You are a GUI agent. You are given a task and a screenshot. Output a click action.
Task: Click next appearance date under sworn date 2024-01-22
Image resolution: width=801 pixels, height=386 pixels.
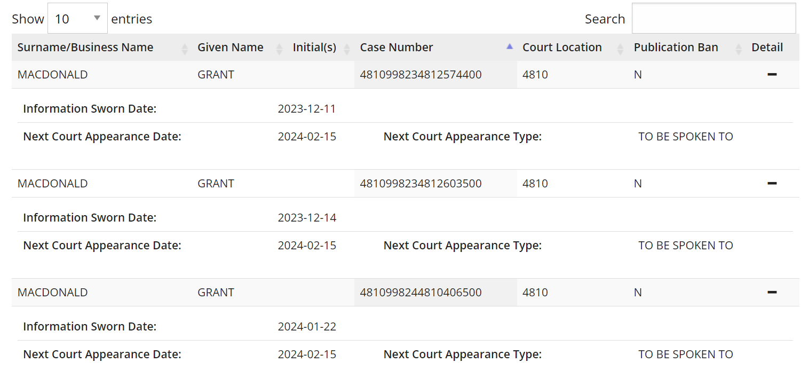click(x=307, y=355)
